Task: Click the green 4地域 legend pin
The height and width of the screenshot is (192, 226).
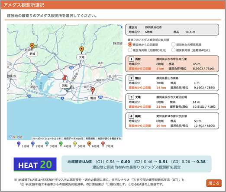Action: pos(61,144)
